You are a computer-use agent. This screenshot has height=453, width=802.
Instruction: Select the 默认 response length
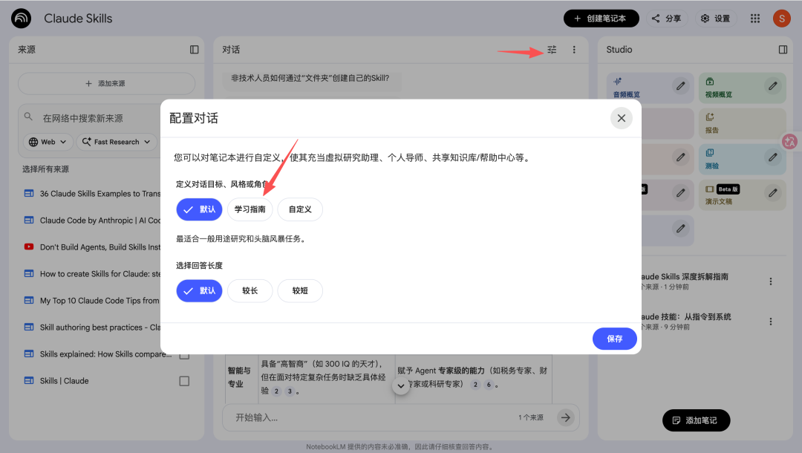(199, 290)
